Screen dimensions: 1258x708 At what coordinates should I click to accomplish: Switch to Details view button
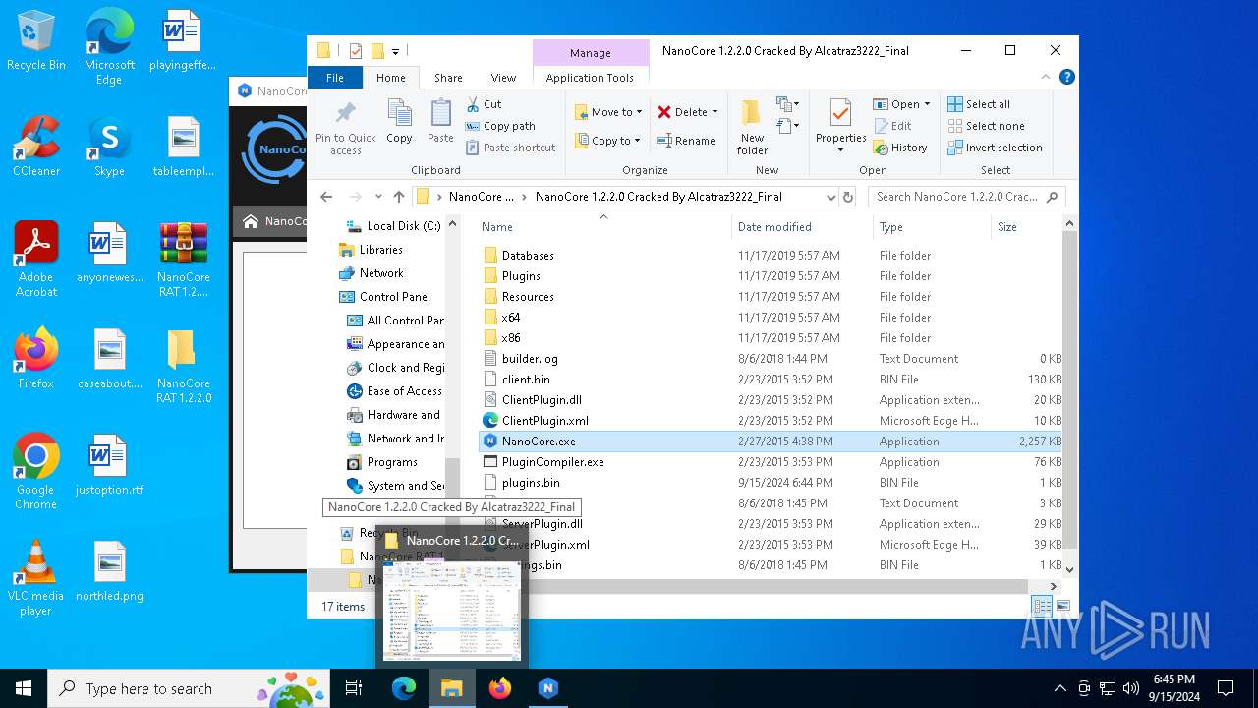[1042, 607]
